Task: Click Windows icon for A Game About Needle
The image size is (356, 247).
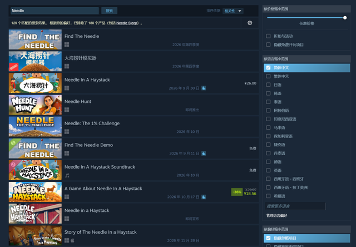Action: pyautogui.click(x=67, y=197)
